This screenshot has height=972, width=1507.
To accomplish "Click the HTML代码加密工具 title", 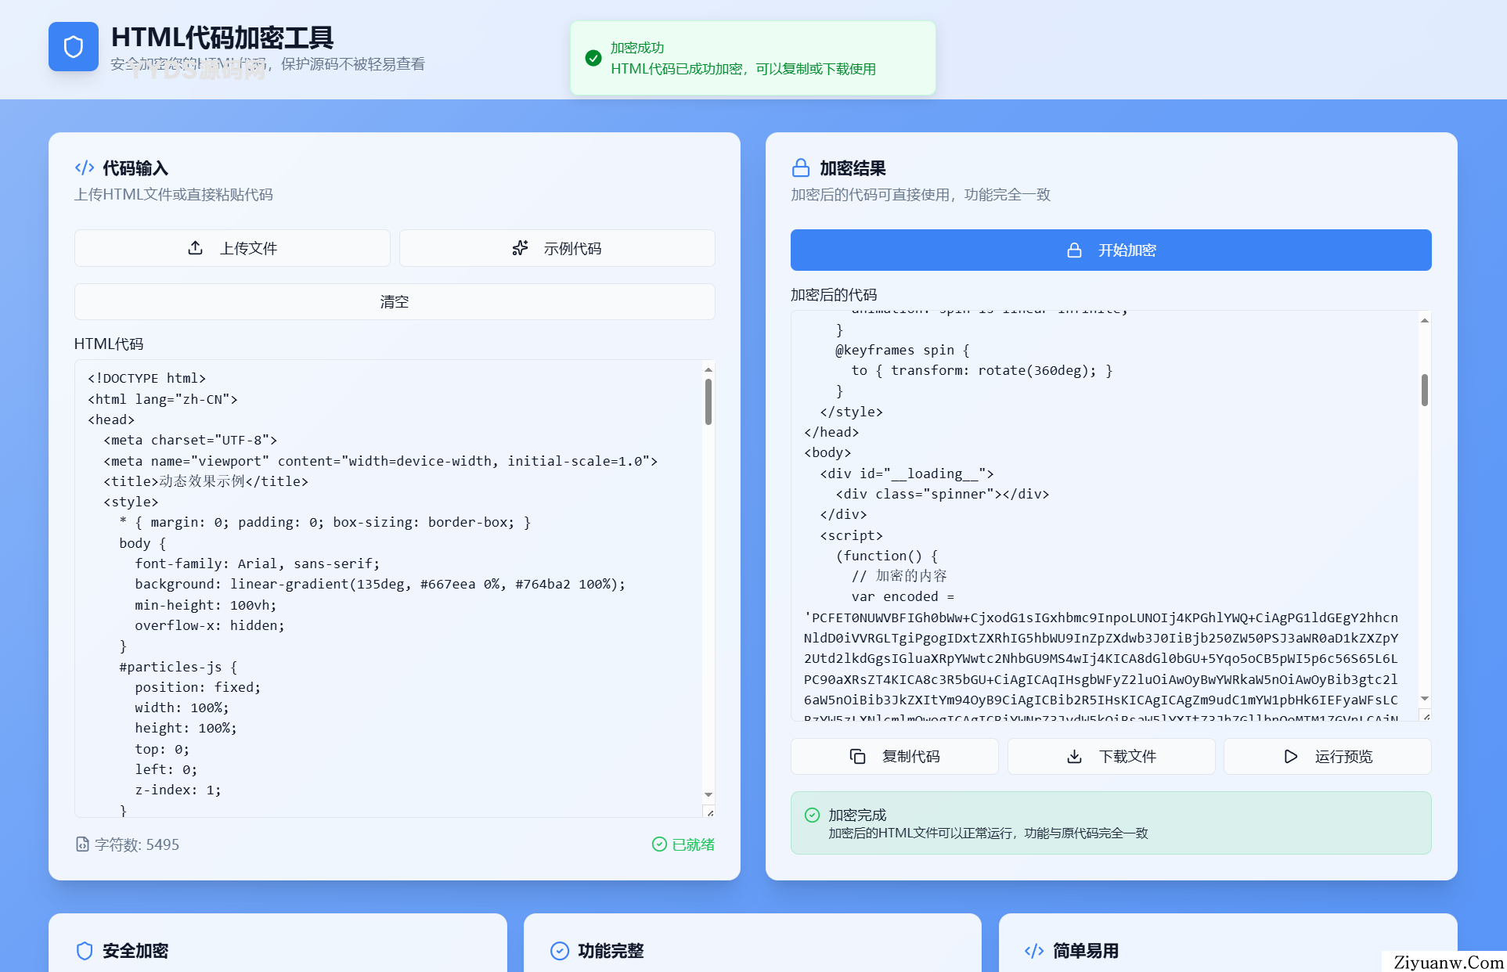I will click(x=222, y=37).
